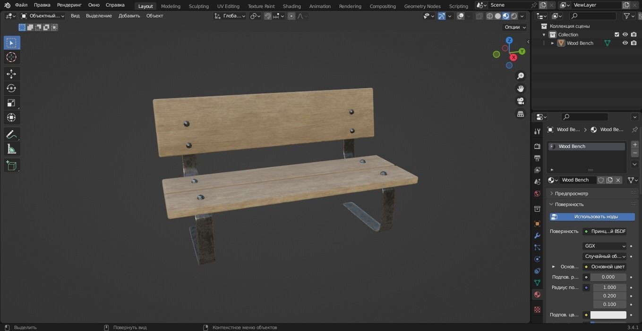This screenshot has height=331, width=642.
Task: Click the 0.000 subsurface value slider
Action: pyautogui.click(x=608, y=277)
